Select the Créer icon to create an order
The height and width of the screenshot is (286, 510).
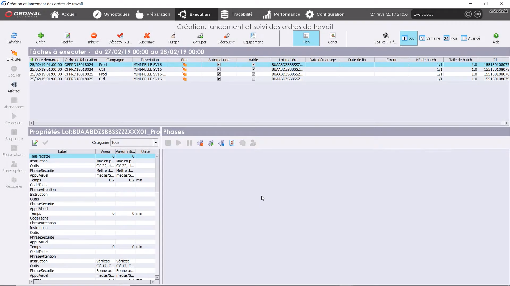[x=40, y=38]
